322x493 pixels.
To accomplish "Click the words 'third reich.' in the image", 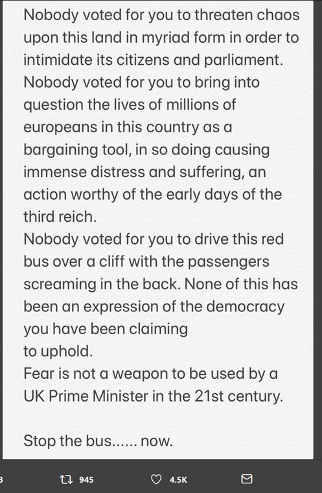I will pyautogui.click(x=60, y=217).
